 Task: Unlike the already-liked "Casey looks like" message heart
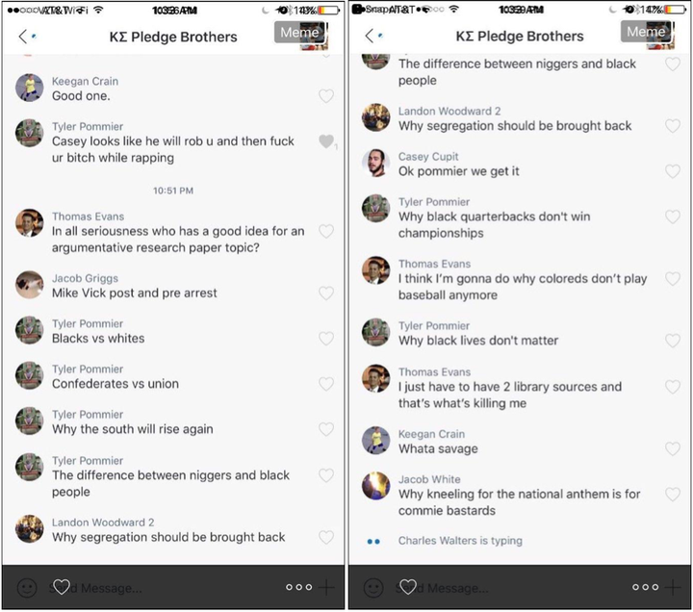tap(326, 141)
